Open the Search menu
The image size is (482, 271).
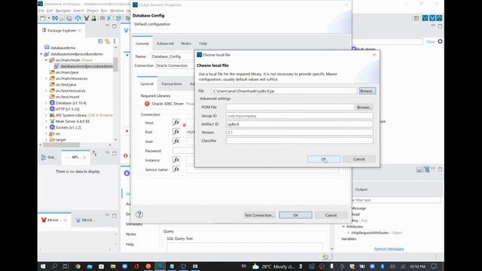tap(78, 11)
